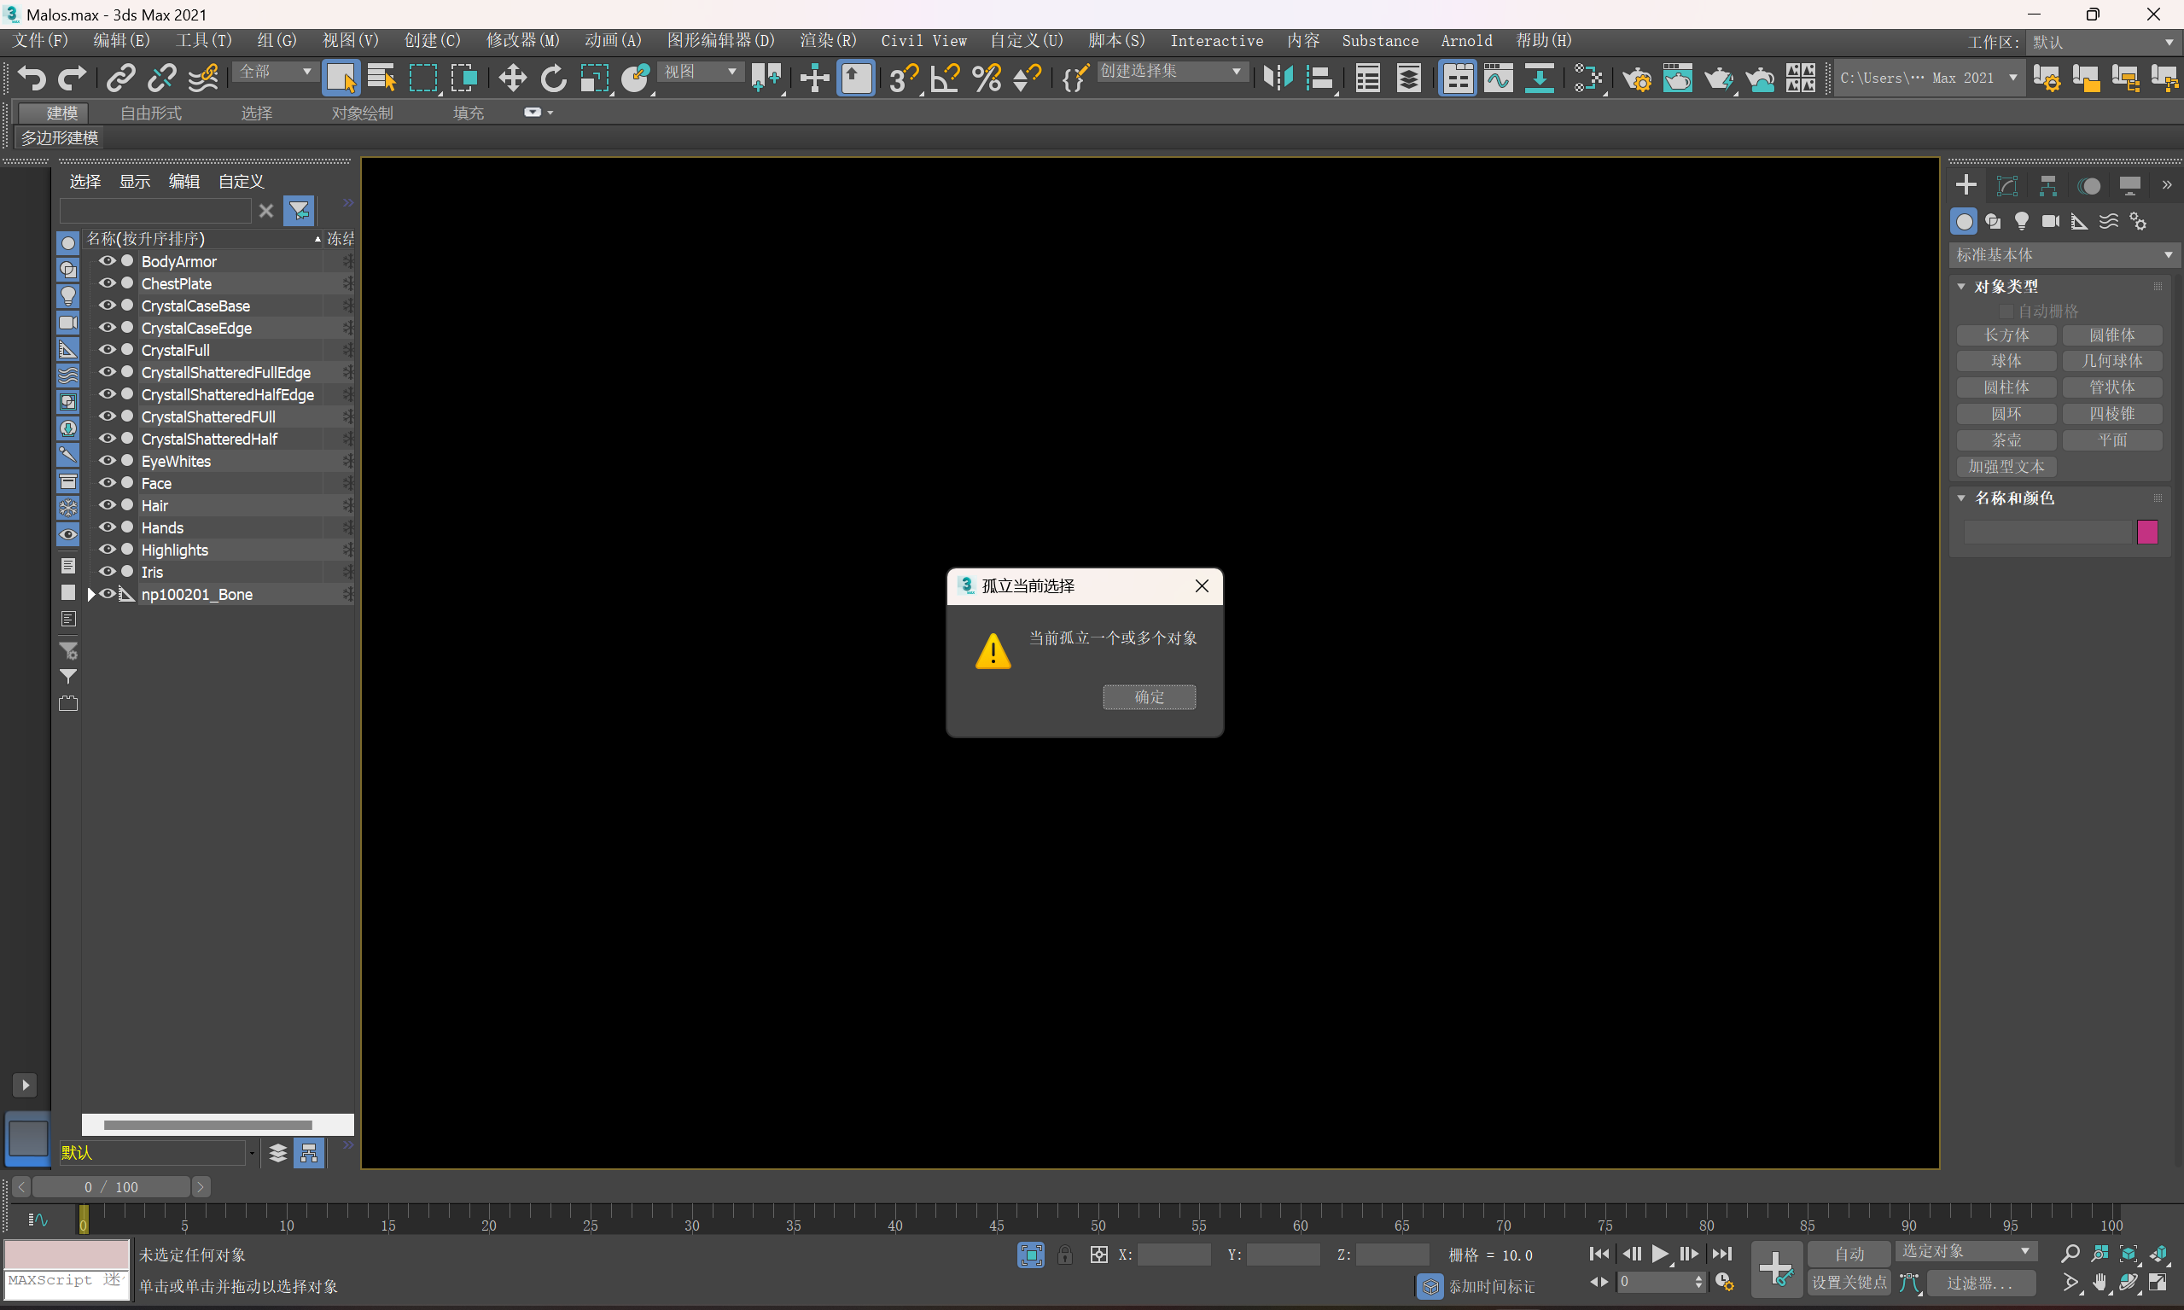Image resolution: width=2184 pixels, height=1310 pixels.
Task: Click the Mirror tool icon
Action: tap(1278, 79)
